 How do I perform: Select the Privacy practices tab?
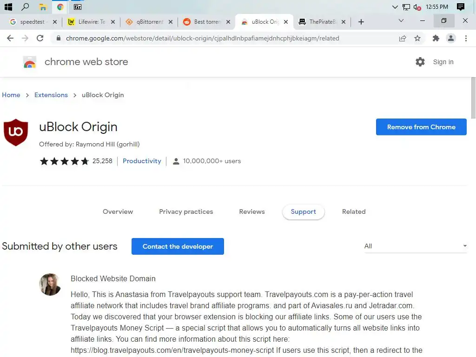coord(186,212)
